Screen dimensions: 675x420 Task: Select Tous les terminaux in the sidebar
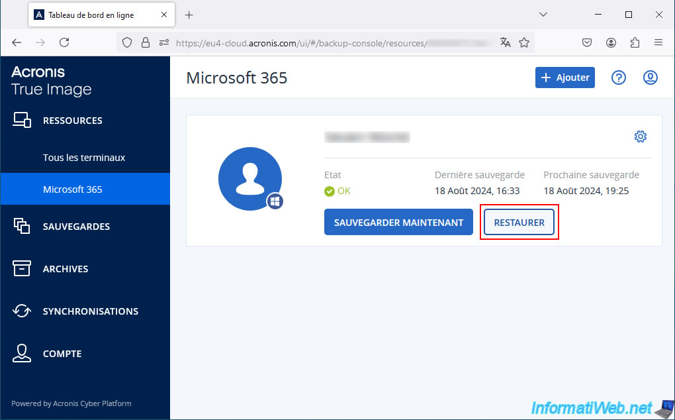click(85, 158)
